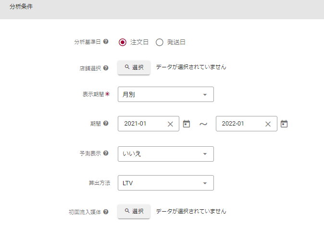
Task: Click help icon beside 期間 label
Action: pos(106,124)
